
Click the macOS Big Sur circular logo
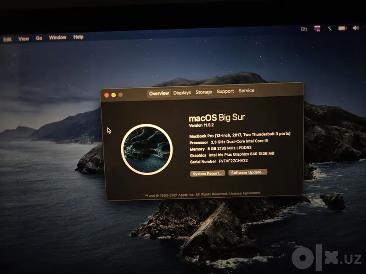(x=147, y=149)
